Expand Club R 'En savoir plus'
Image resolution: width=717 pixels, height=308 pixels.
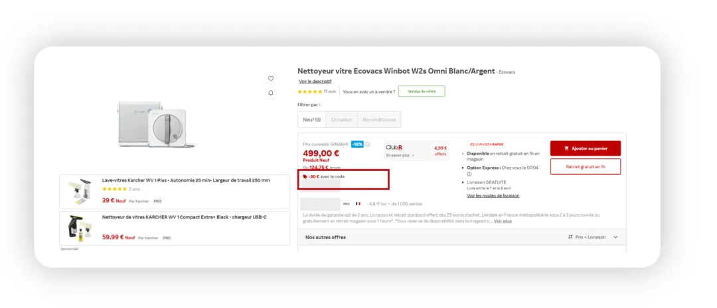[400, 156]
